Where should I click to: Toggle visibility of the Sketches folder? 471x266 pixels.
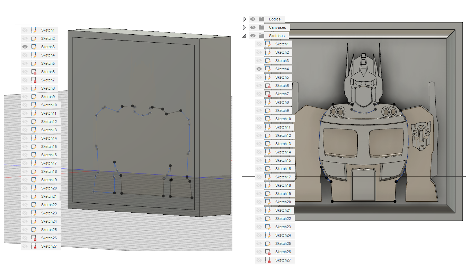(x=253, y=36)
